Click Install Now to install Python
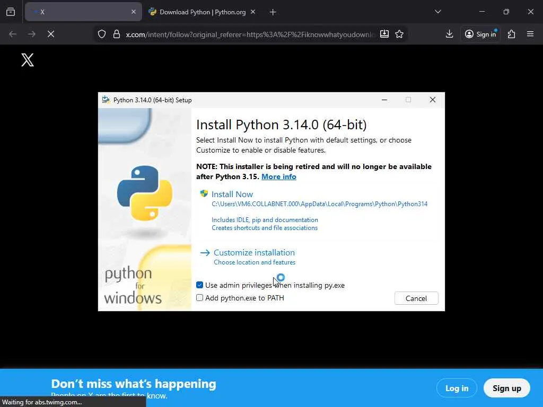 pyautogui.click(x=232, y=194)
